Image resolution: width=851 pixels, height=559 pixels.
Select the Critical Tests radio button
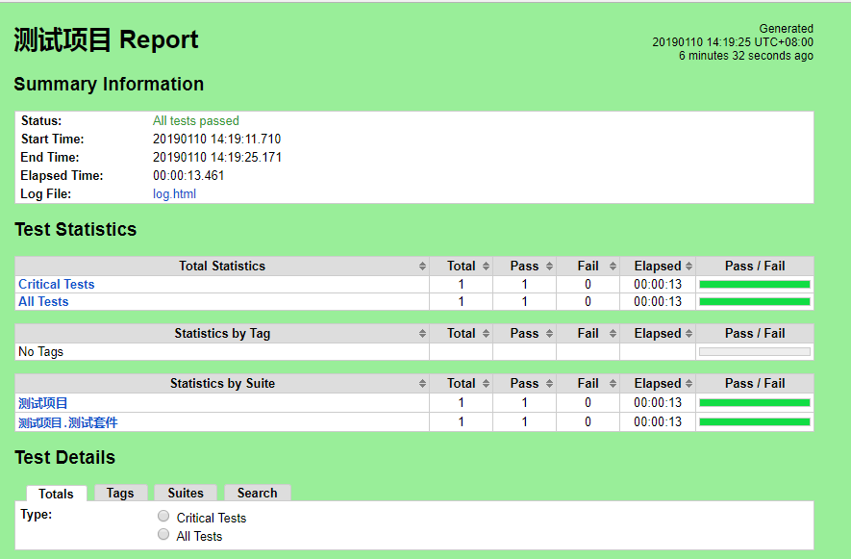[163, 516]
